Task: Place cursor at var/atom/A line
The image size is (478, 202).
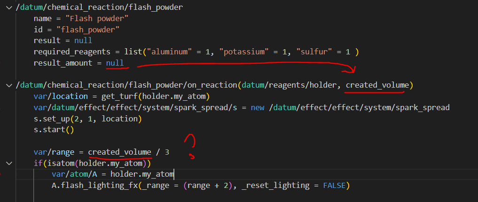Action: [x=113, y=175]
